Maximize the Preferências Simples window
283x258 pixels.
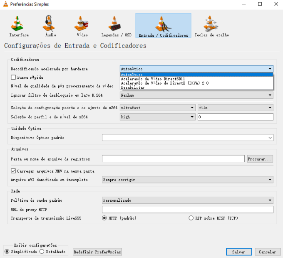[260, 4]
